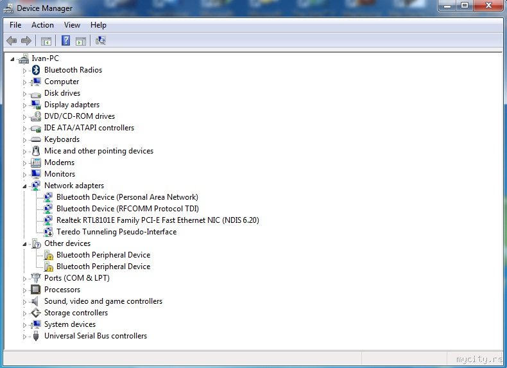Collapse the Other devices node
This screenshot has height=368, width=507.
pyautogui.click(x=24, y=244)
